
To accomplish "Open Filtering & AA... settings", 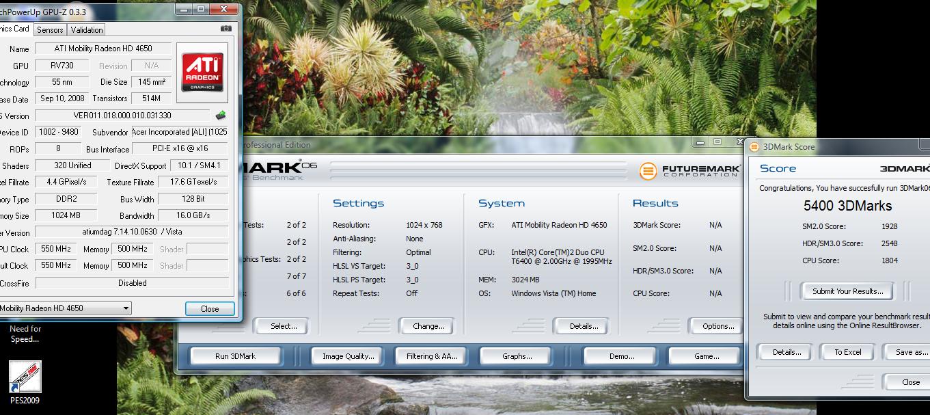I will click(432, 356).
